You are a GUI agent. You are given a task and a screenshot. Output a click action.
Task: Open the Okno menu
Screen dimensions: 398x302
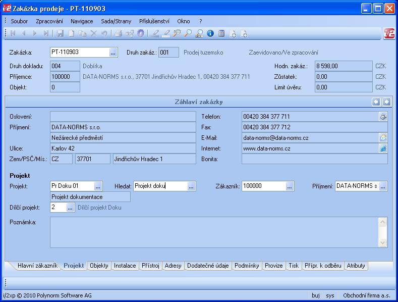(184, 21)
